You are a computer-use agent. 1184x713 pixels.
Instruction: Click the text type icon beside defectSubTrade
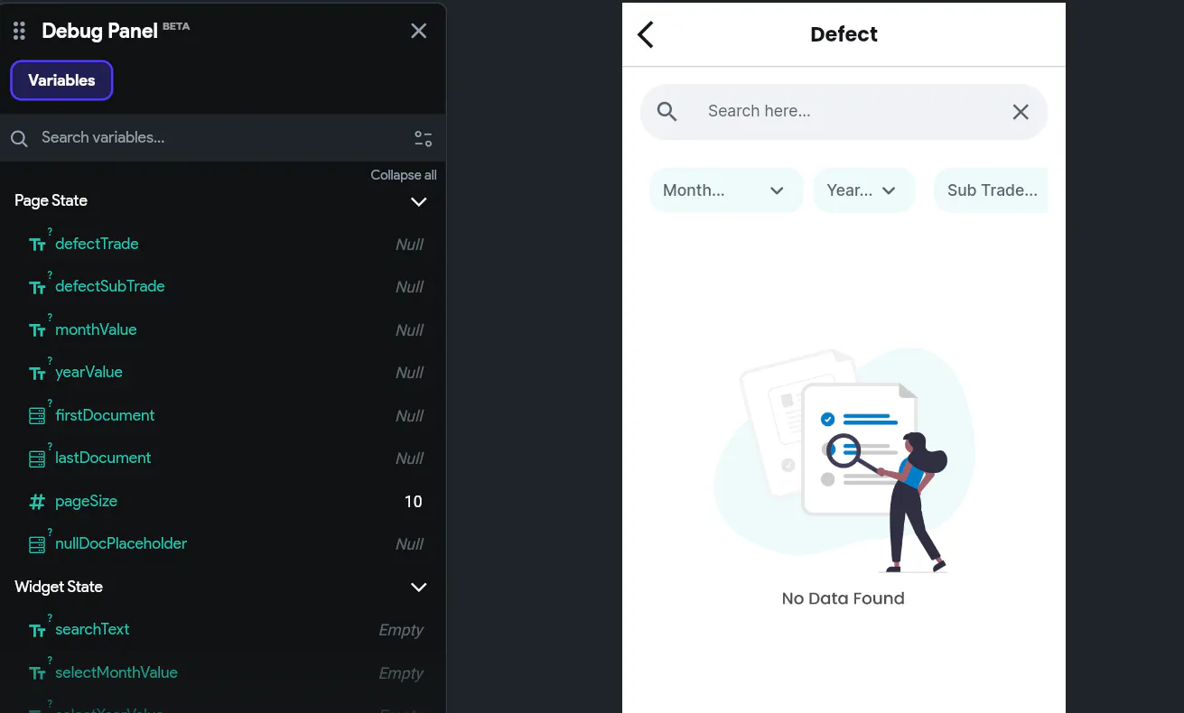37,287
